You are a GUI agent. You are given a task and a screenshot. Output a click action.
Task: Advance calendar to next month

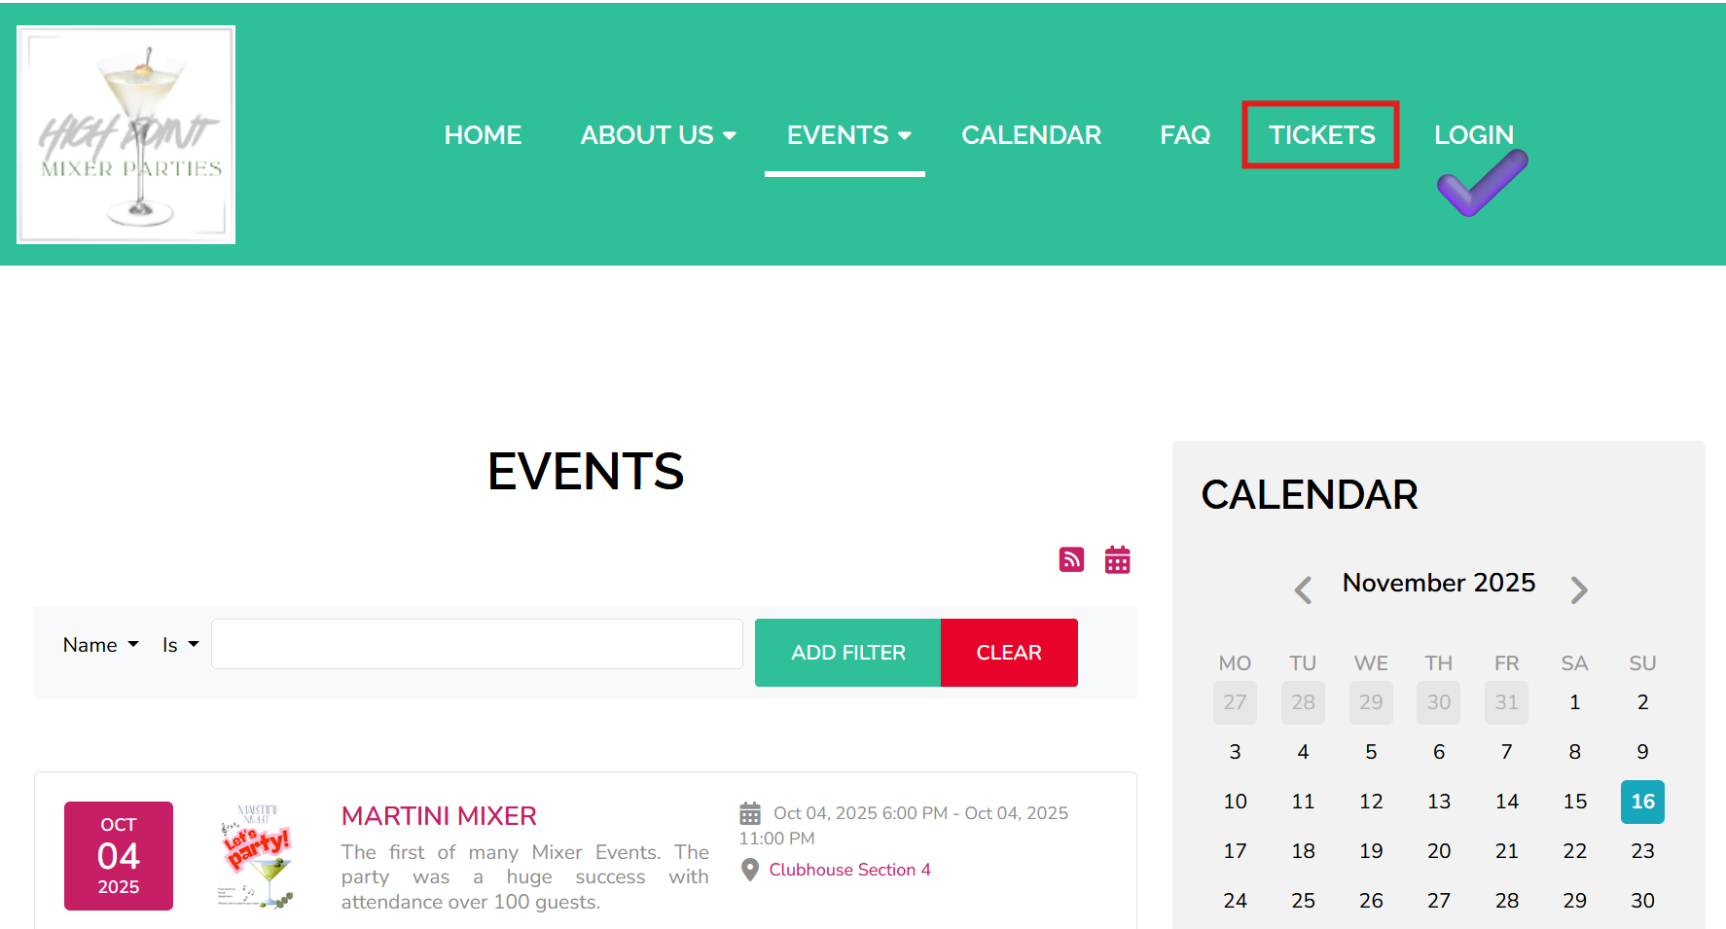pyautogui.click(x=1578, y=590)
